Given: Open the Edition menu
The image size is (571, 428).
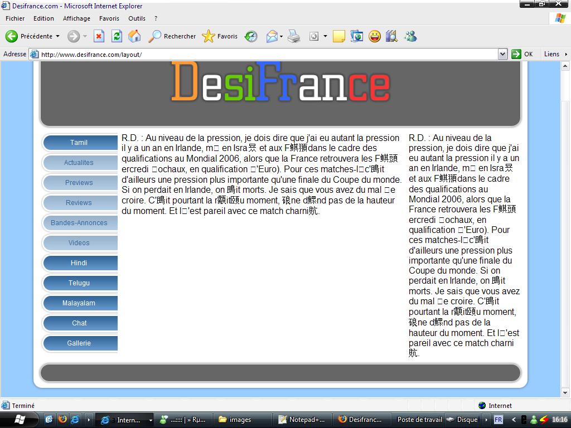Looking at the screenshot, I should tap(43, 18).
